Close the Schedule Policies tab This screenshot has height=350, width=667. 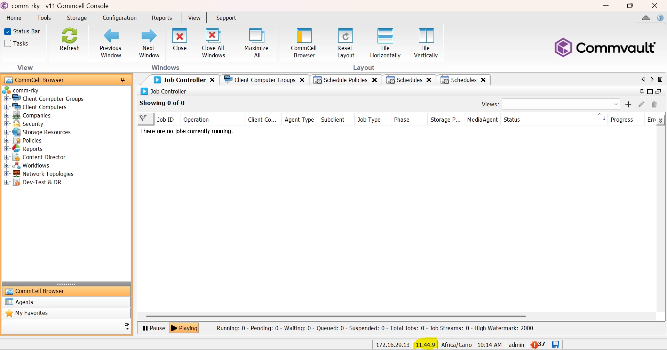(x=375, y=80)
